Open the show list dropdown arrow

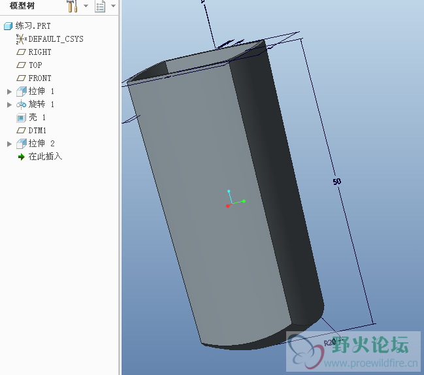point(113,7)
